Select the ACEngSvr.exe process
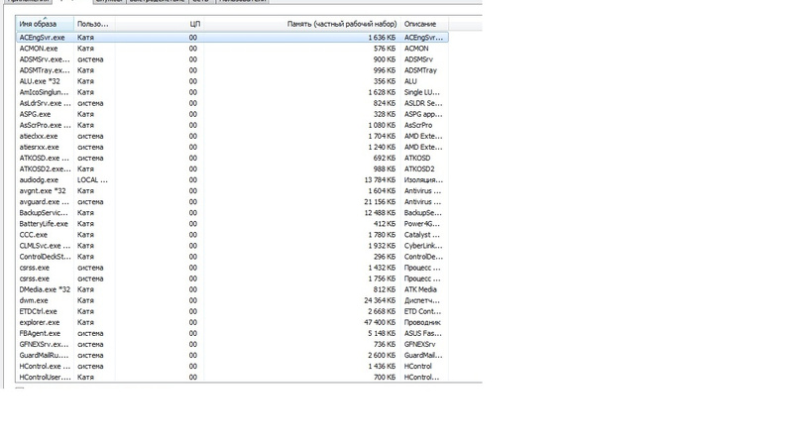 (232, 38)
